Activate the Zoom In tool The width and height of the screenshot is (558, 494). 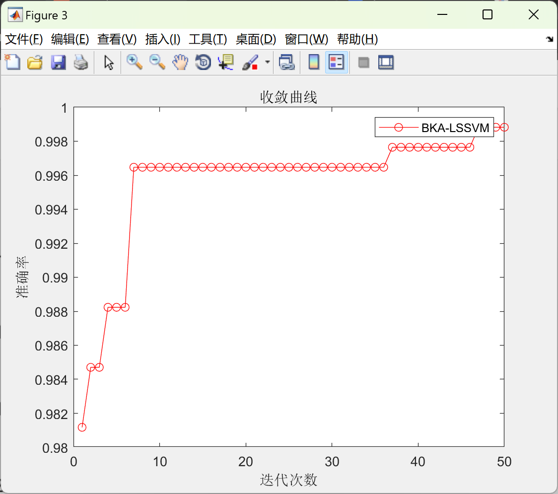click(135, 62)
